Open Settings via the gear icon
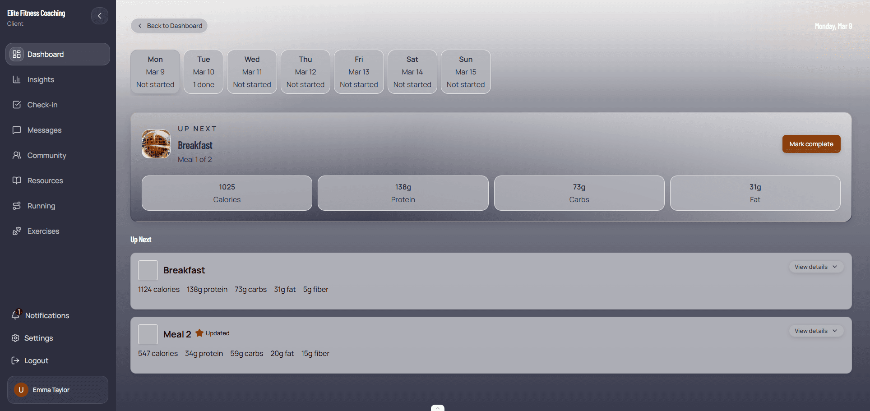The image size is (870, 411). (15, 338)
